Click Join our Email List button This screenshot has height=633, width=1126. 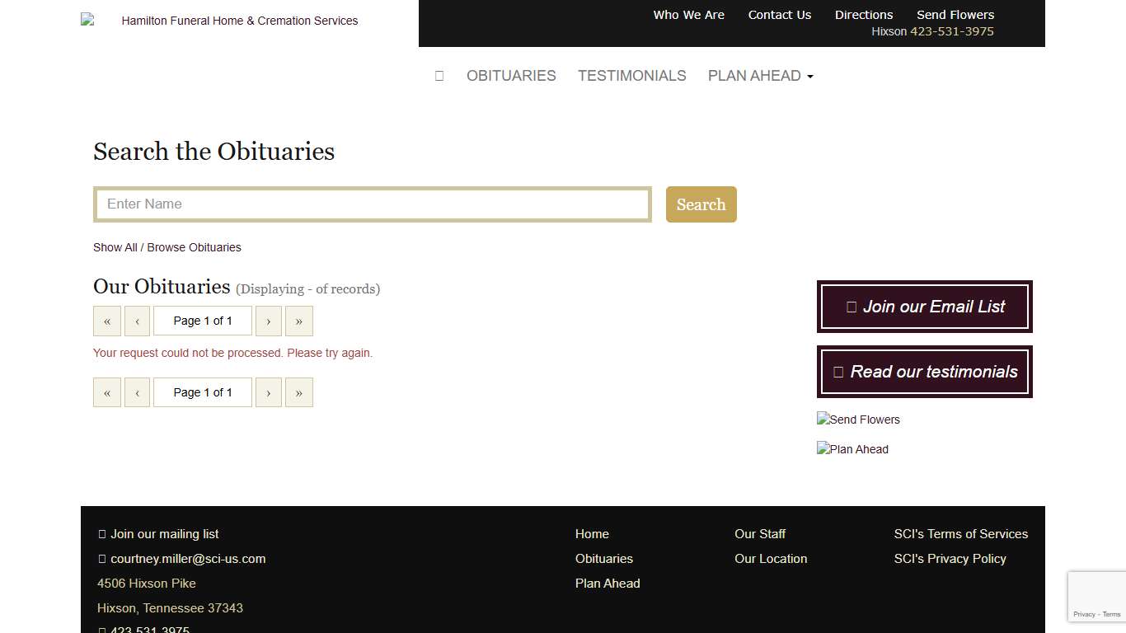[924, 307]
